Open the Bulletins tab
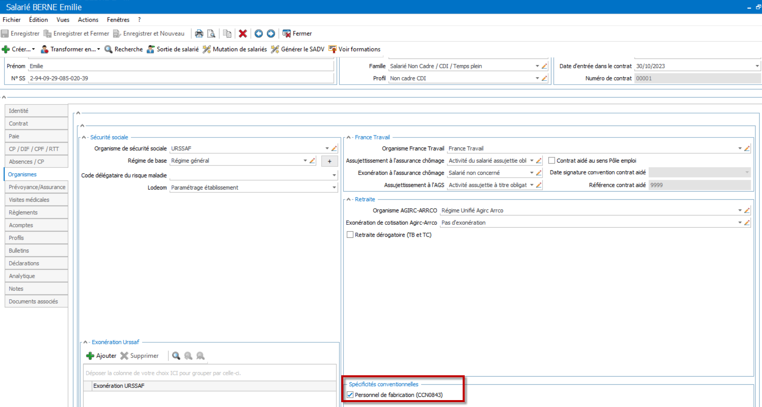The height and width of the screenshot is (407, 762). (36, 250)
